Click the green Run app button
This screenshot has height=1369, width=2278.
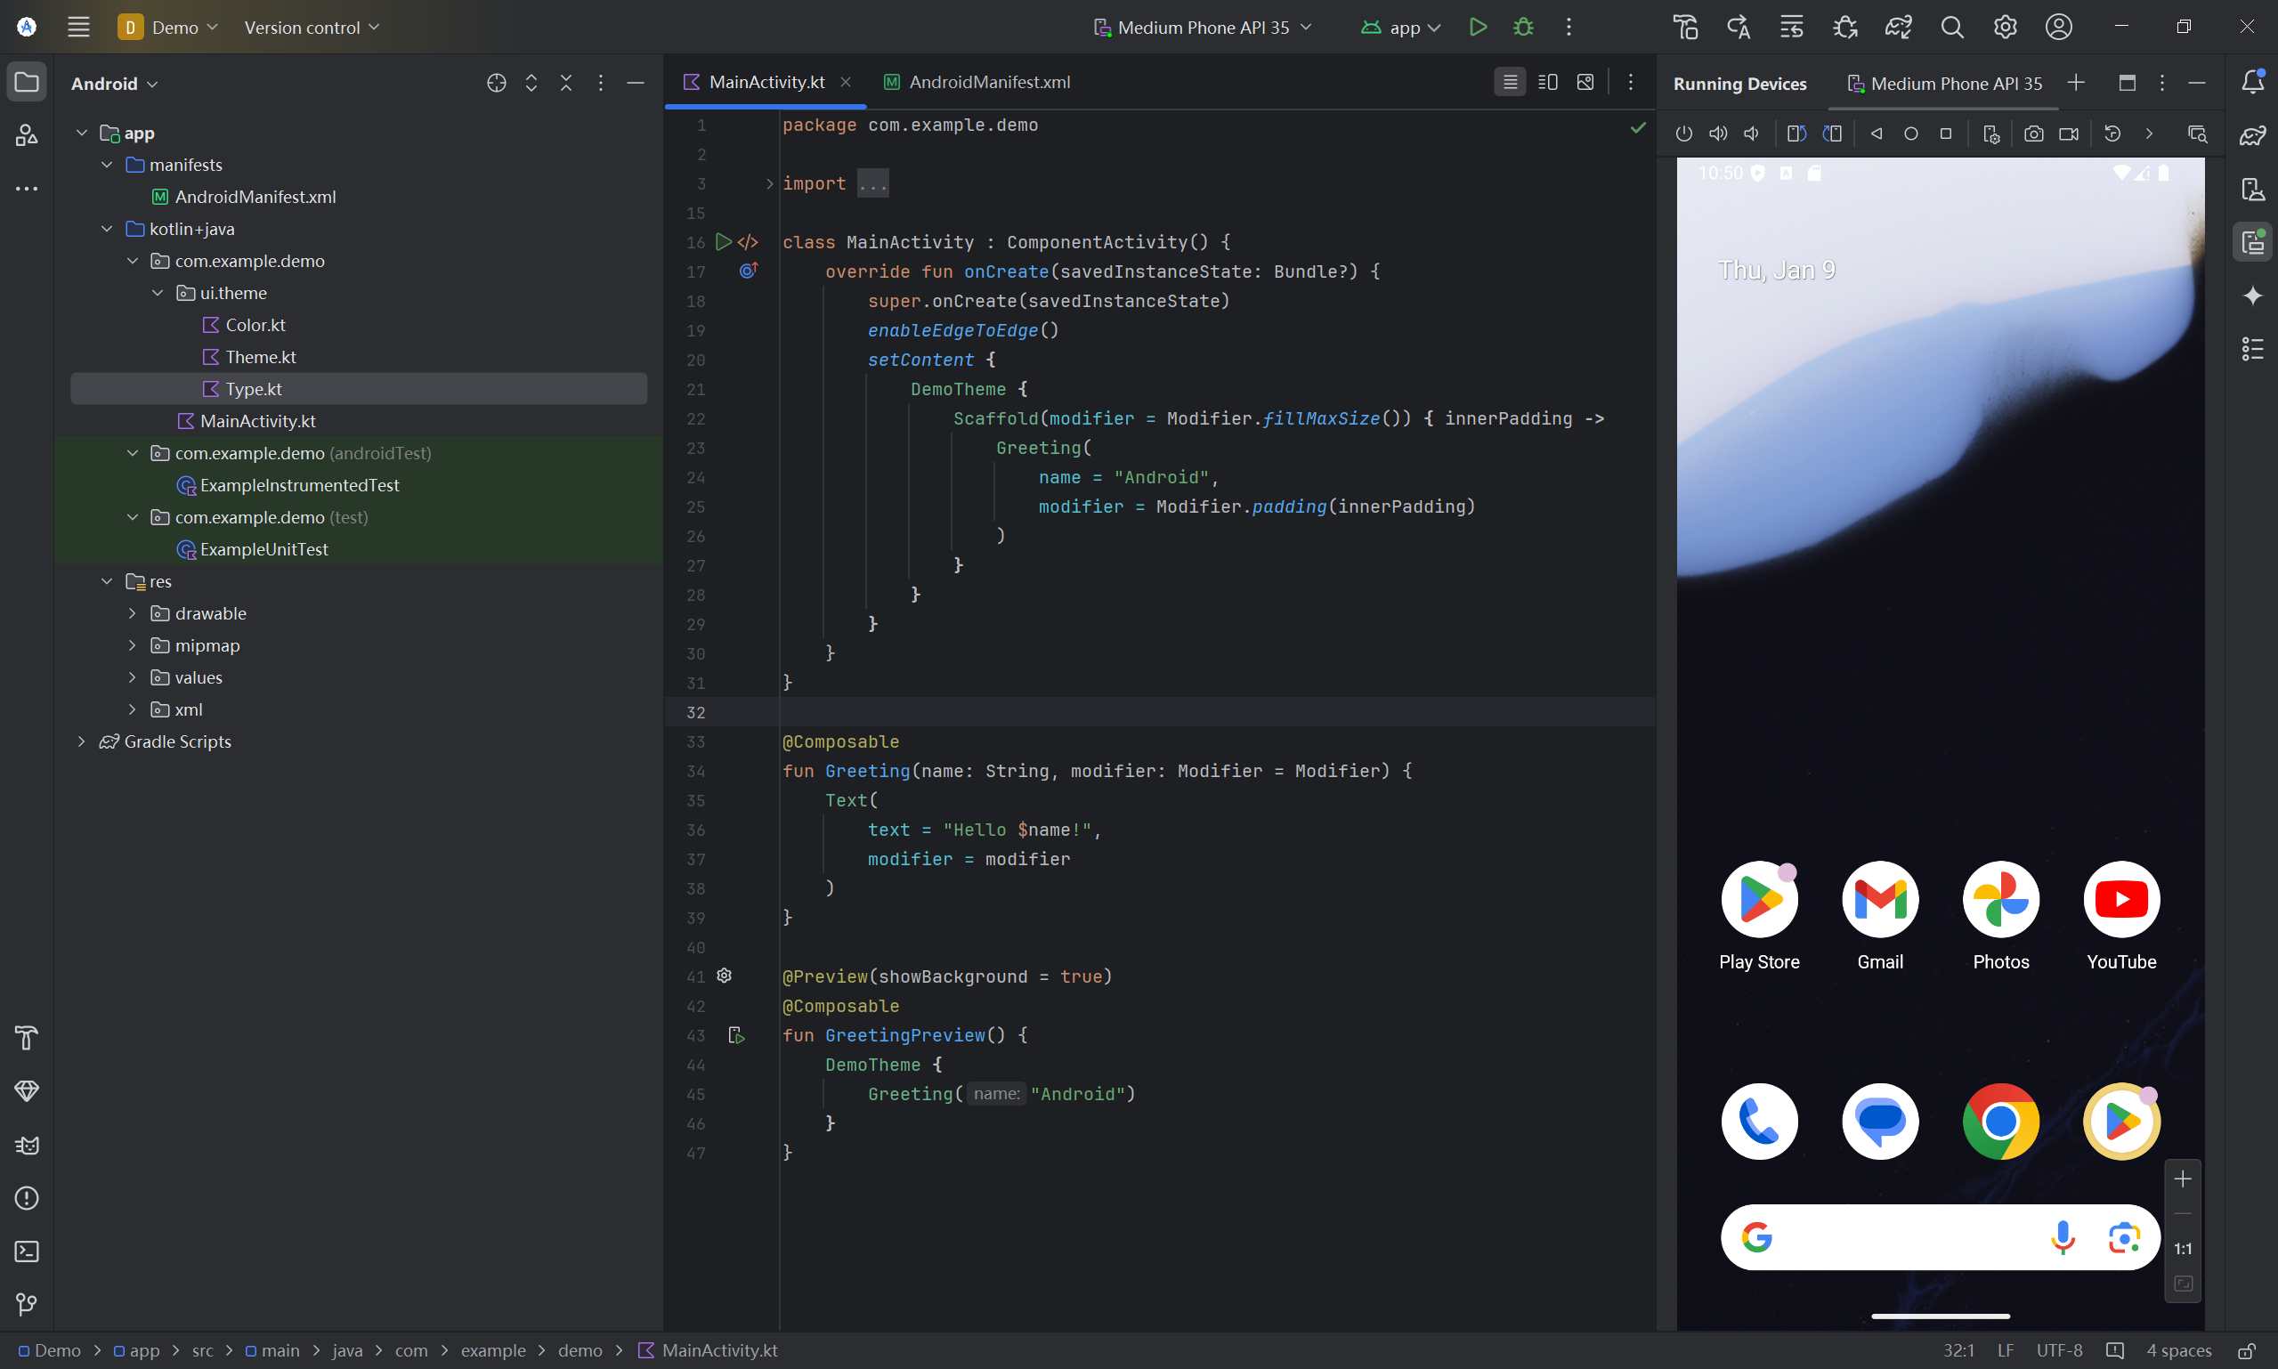tap(1477, 27)
